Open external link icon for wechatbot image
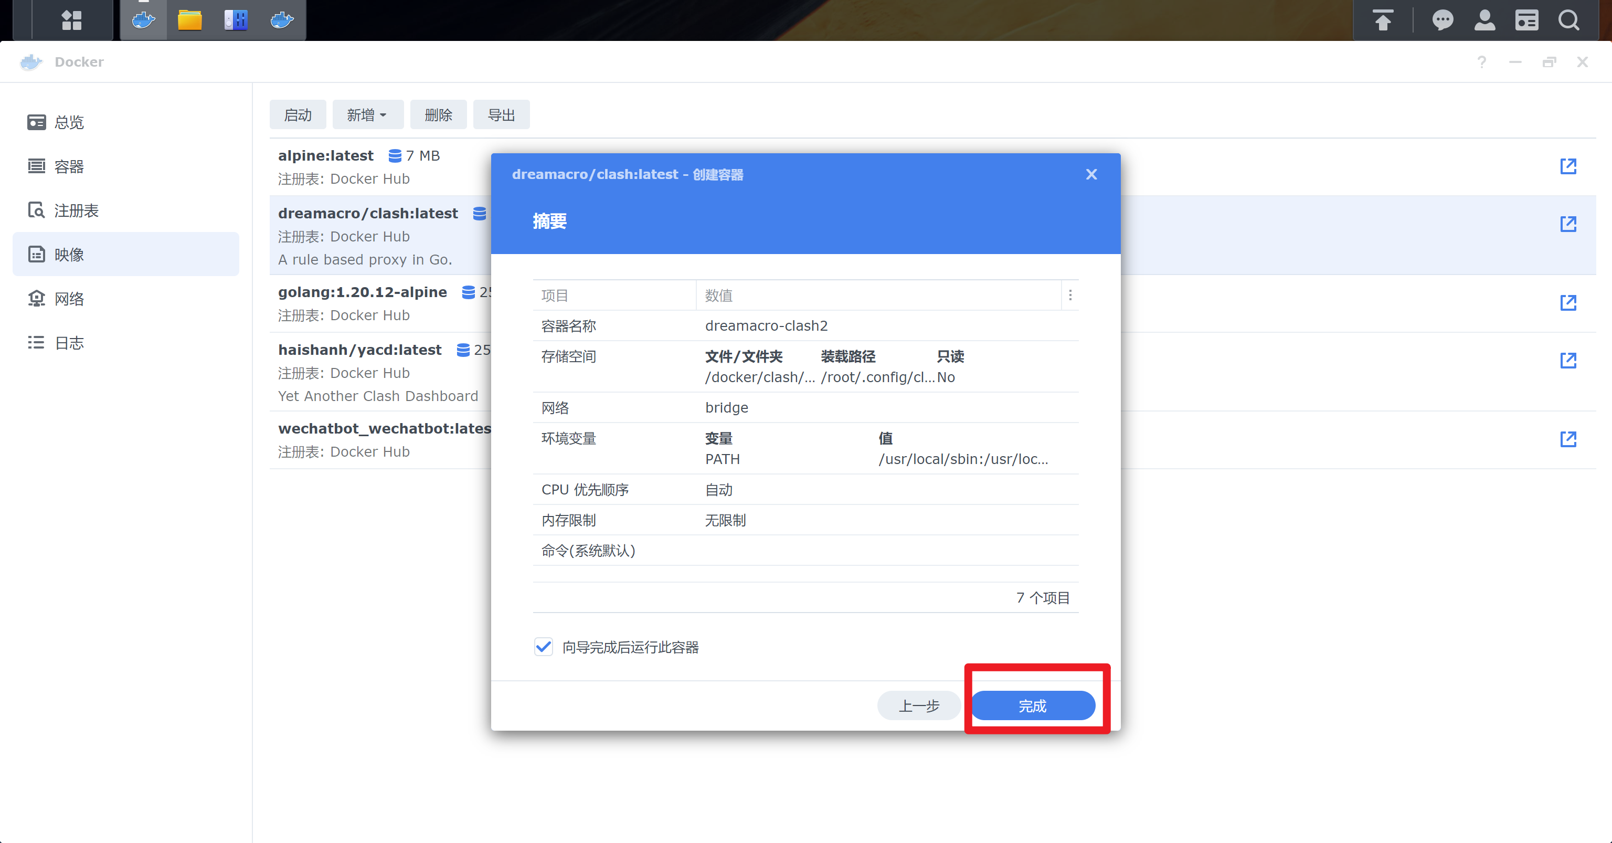Viewport: 1612px width, 843px height. coord(1568,439)
